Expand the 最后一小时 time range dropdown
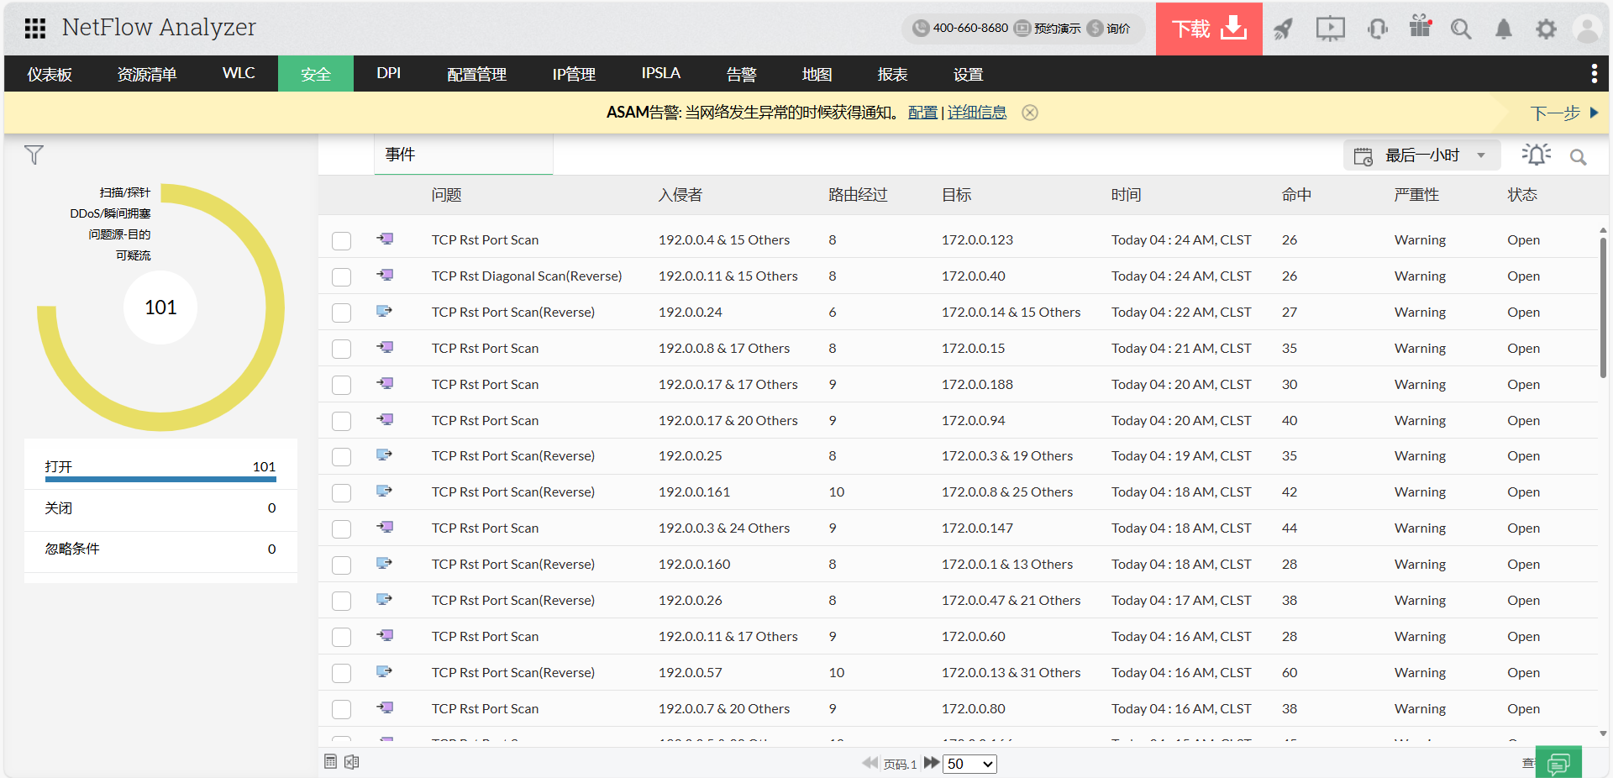1613x778 pixels. (x=1421, y=155)
